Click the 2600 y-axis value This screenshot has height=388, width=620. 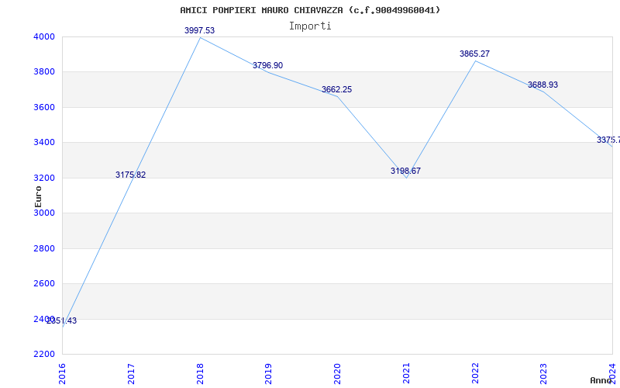point(44,284)
